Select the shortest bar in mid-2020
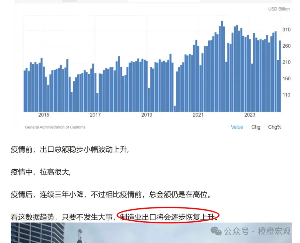The width and height of the screenshot is (300, 243). (x=175, y=108)
